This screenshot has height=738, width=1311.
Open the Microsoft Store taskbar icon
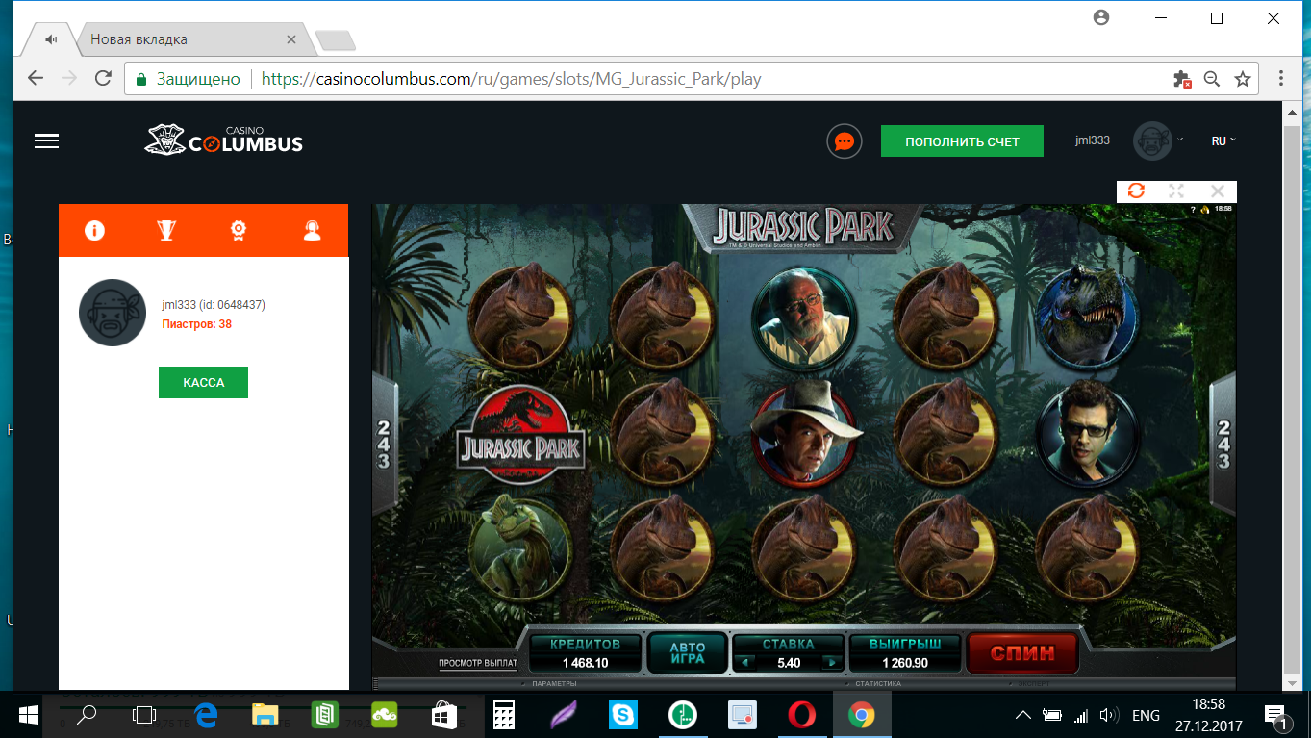click(441, 714)
